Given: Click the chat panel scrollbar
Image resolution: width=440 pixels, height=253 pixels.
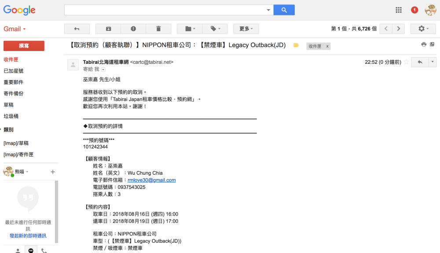Looking at the screenshot, I should pos(56,212).
